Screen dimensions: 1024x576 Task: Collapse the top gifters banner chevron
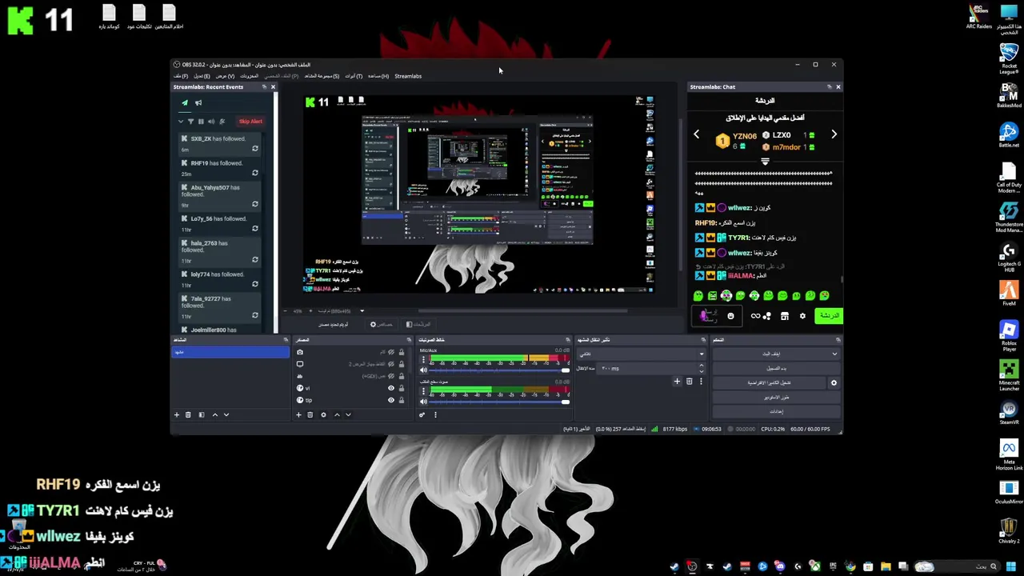click(x=765, y=162)
